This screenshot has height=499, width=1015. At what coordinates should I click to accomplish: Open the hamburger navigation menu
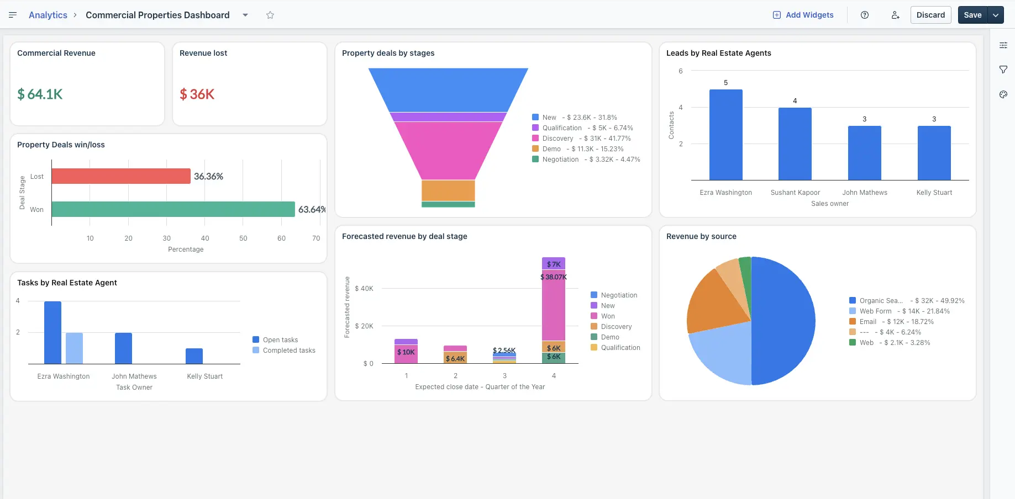13,15
